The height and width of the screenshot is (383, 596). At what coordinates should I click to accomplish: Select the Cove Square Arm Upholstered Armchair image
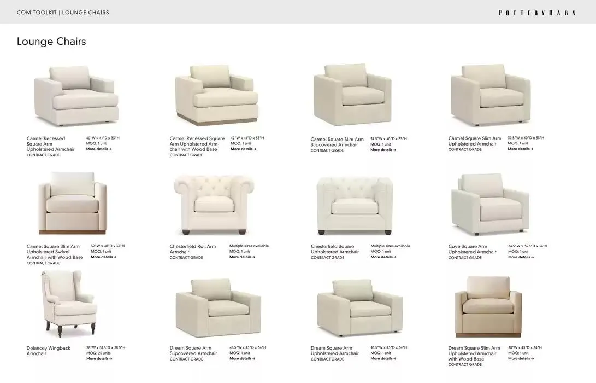pyautogui.click(x=490, y=205)
